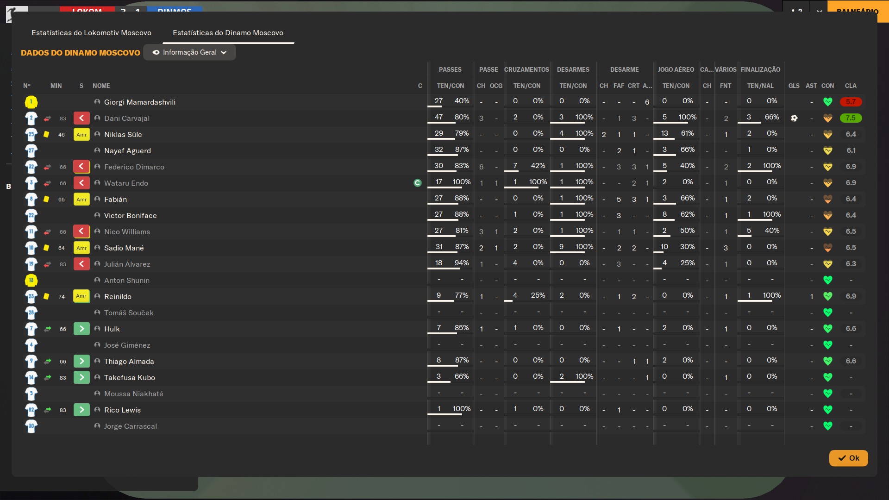The image size is (889, 500).
Task: Open player Victor Boniface
Action: point(131,216)
